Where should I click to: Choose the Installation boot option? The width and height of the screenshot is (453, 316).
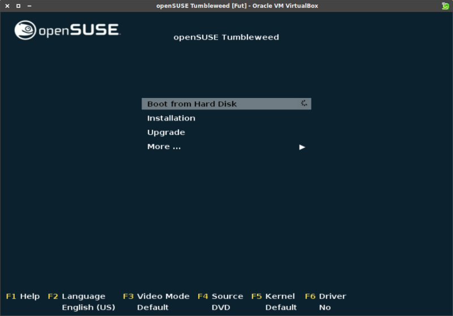coord(171,118)
